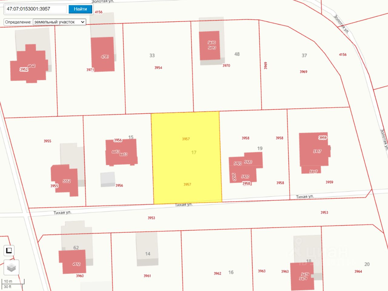Click parcel 3969 numbered 37

point(303,72)
